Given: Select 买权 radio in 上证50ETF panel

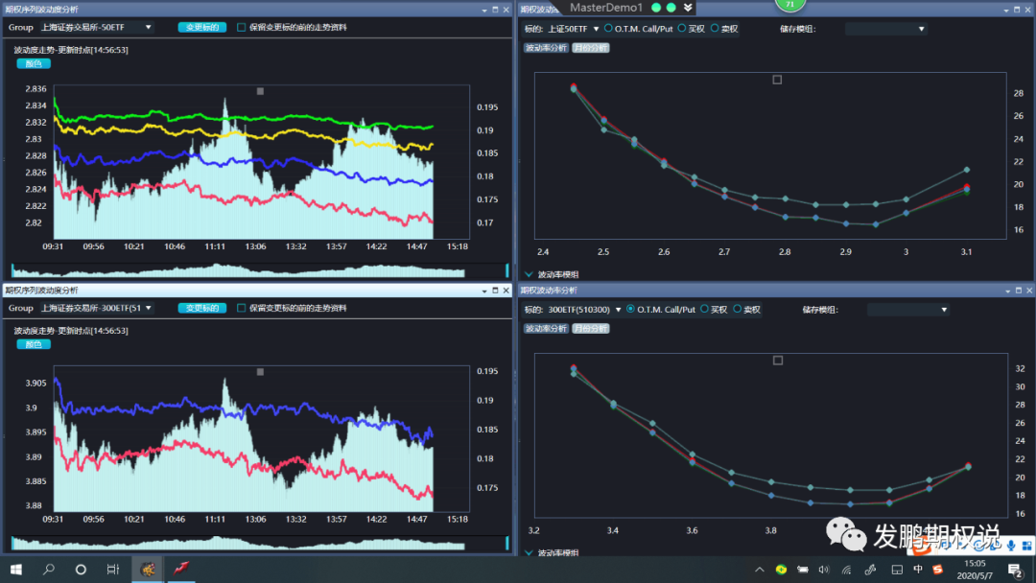Looking at the screenshot, I should coord(682,29).
